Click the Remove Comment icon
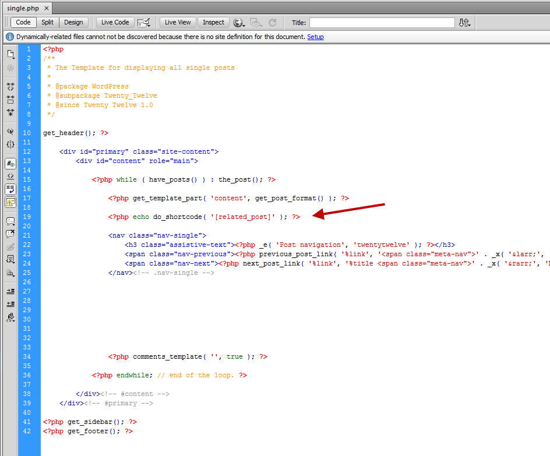This screenshot has width=550, height=456. click(10, 234)
